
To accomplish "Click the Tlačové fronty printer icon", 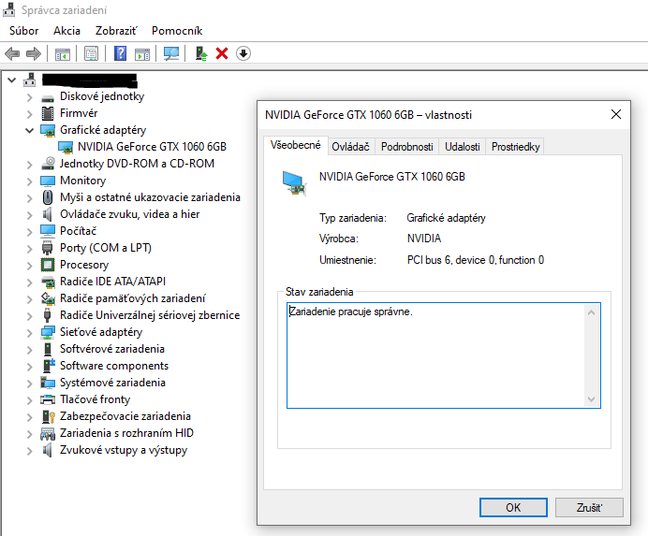I will [x=48, y=399].
